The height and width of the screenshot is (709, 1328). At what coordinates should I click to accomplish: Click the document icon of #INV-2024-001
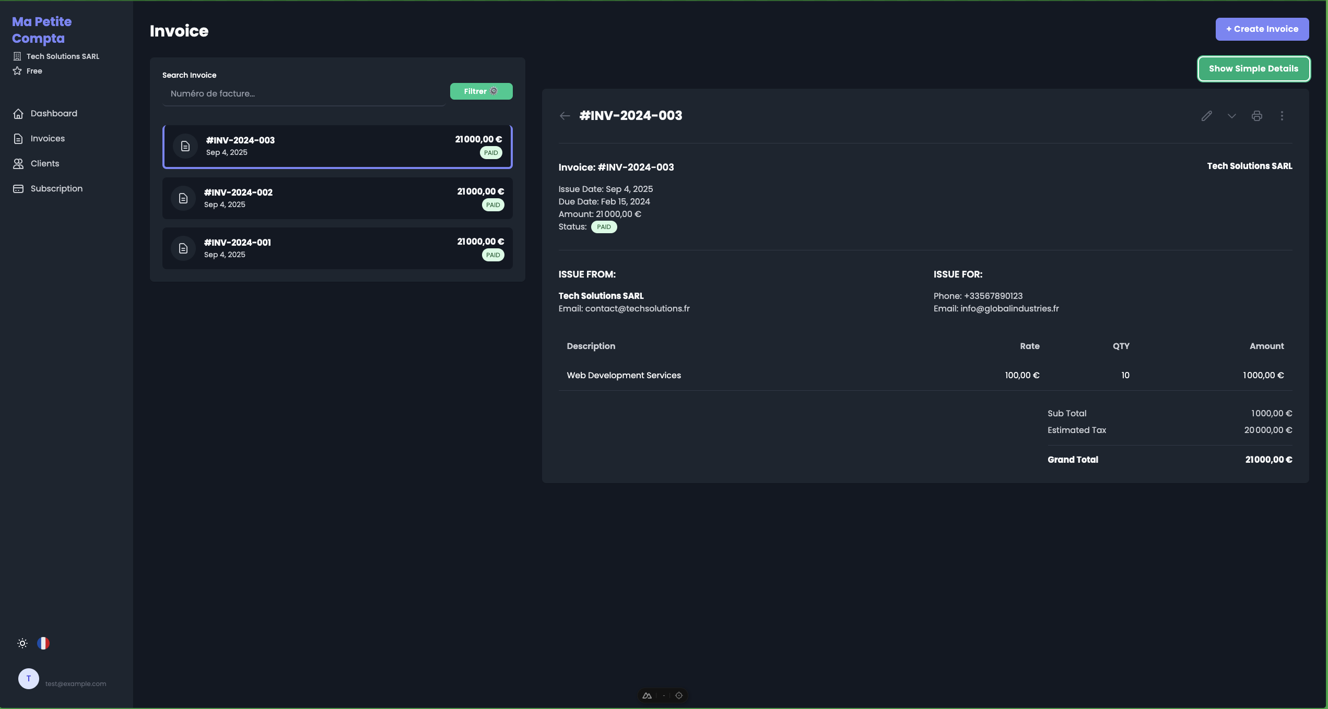point(183,248)
